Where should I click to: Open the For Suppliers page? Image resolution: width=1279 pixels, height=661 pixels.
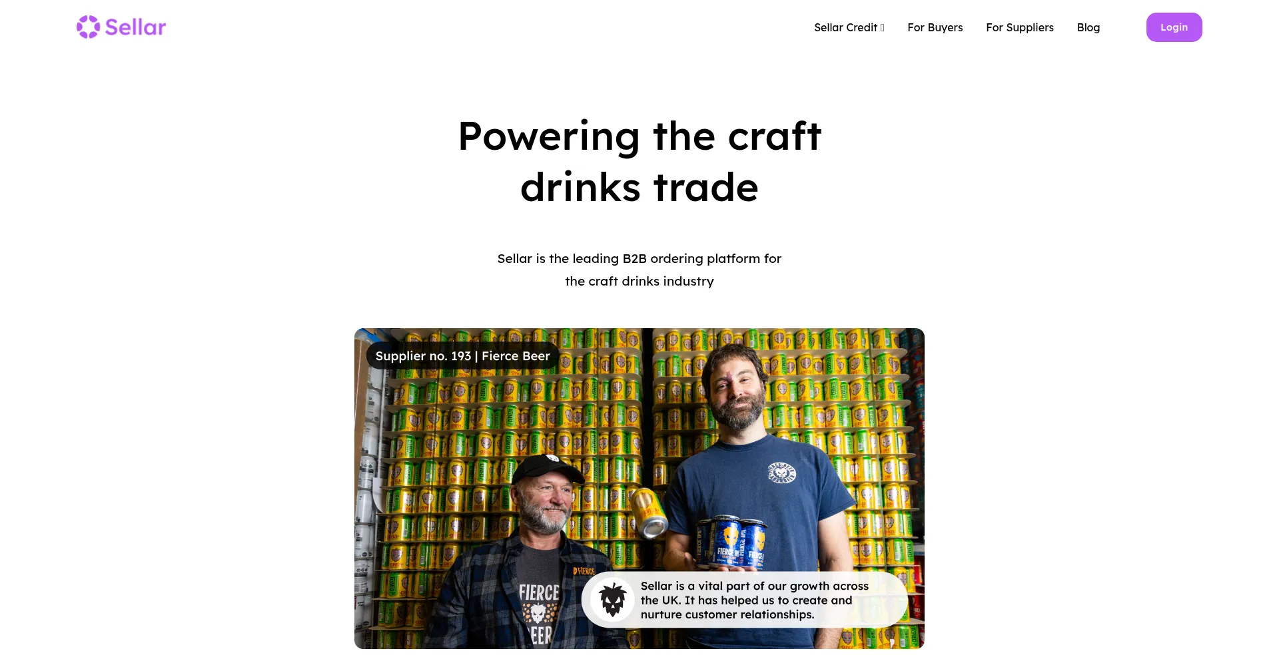pyautogui.click(x=1020, y=27)
